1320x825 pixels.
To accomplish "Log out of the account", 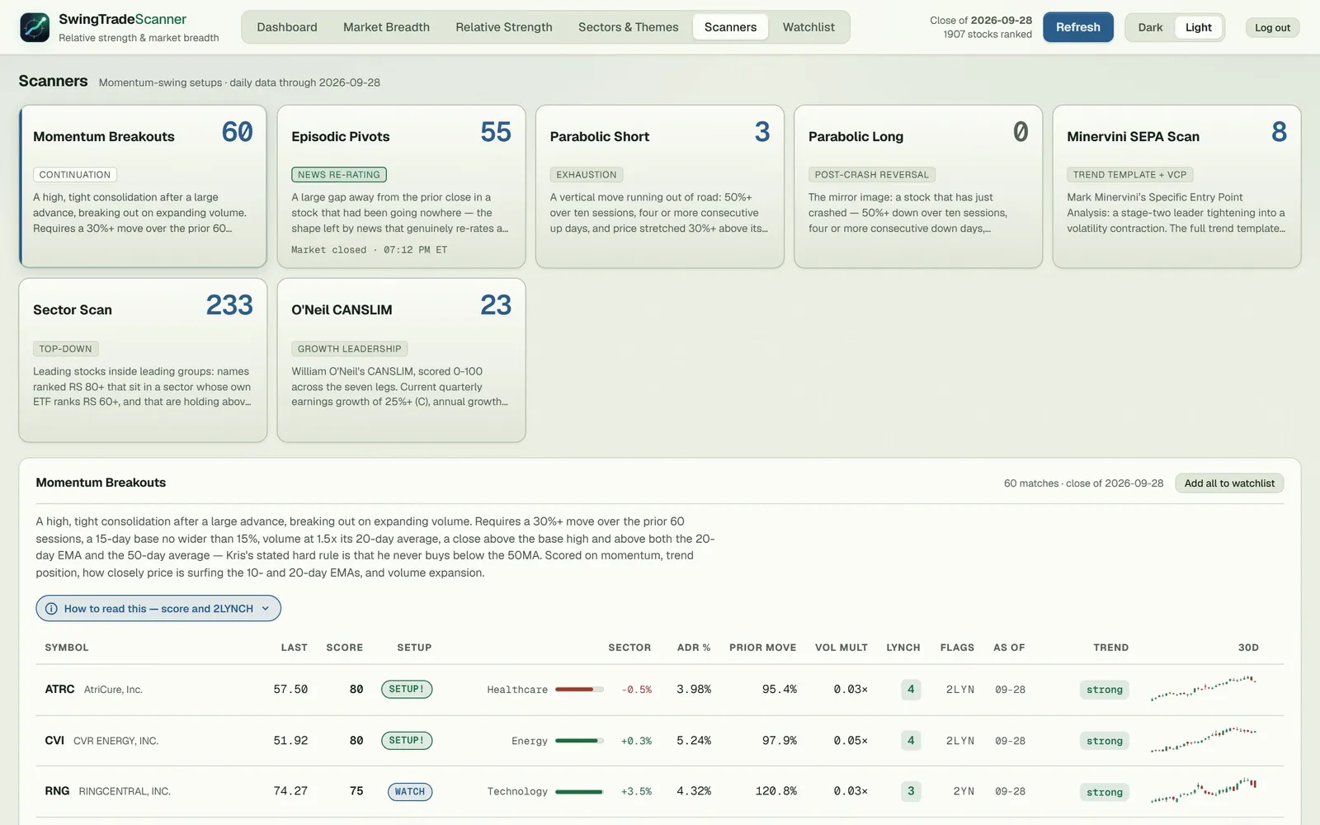I will [1272, 27].
